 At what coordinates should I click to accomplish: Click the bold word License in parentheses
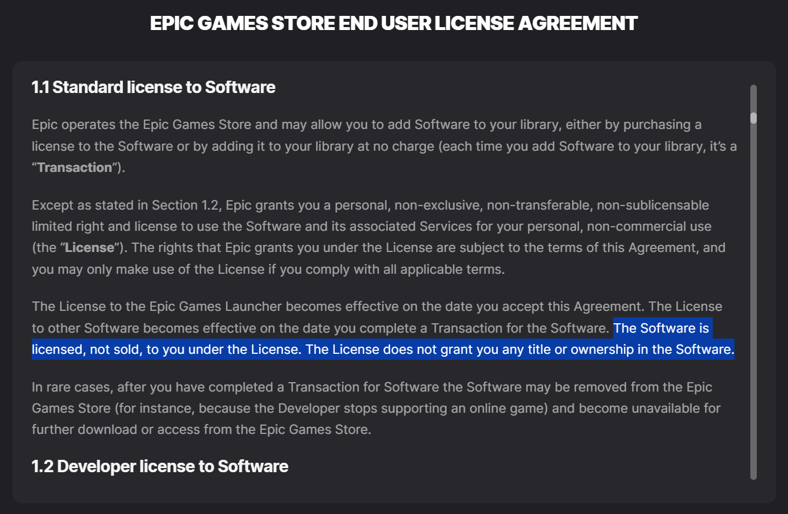coord(89,248)
